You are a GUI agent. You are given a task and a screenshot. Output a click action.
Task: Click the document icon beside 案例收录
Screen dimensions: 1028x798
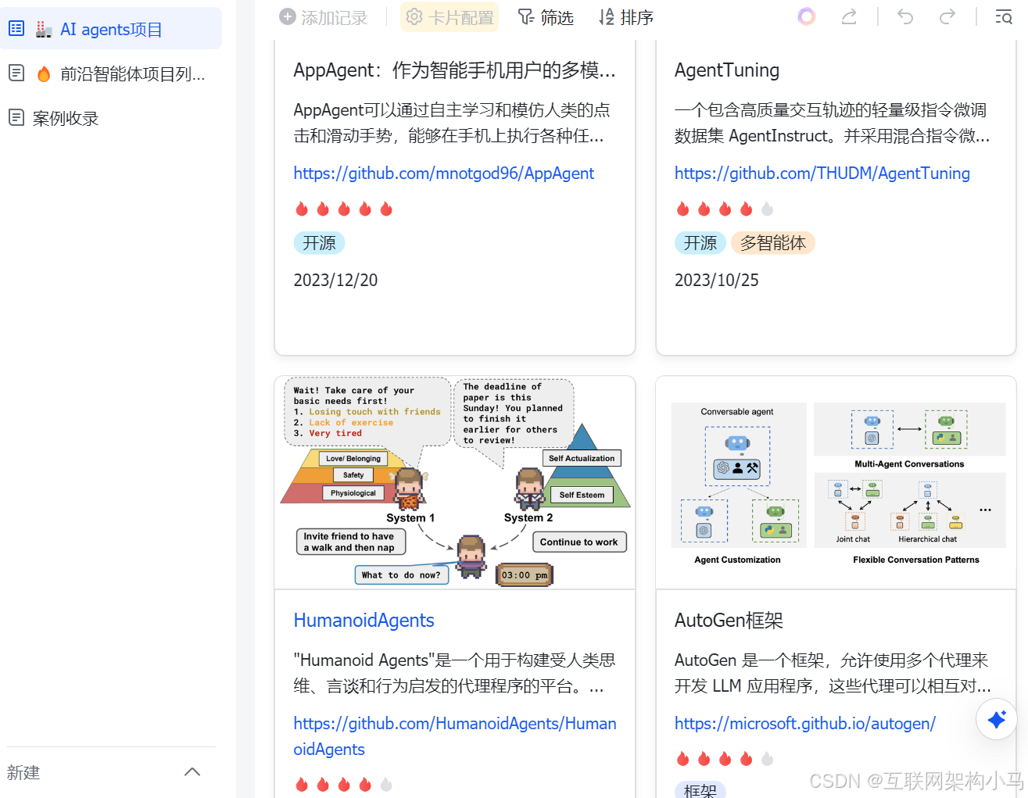click(16, 118)
